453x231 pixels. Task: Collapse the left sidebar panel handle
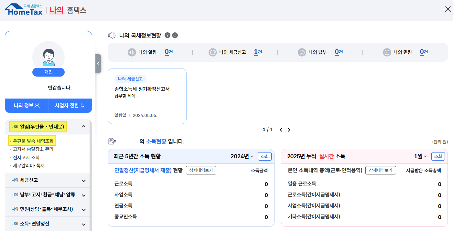[x=98, y=64]
